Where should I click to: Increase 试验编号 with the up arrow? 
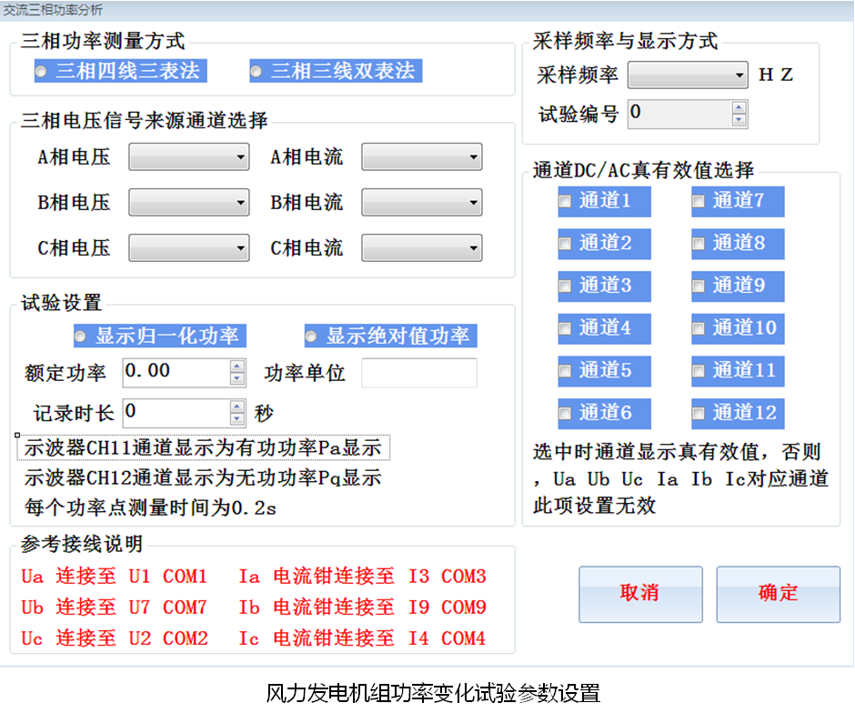pos(739,107)
